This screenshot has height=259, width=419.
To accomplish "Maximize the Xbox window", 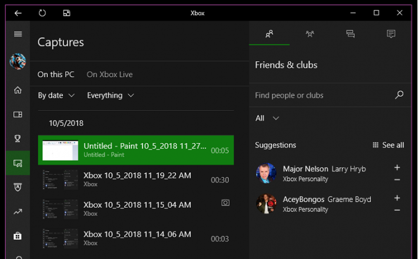I will [x=376, y=13].
